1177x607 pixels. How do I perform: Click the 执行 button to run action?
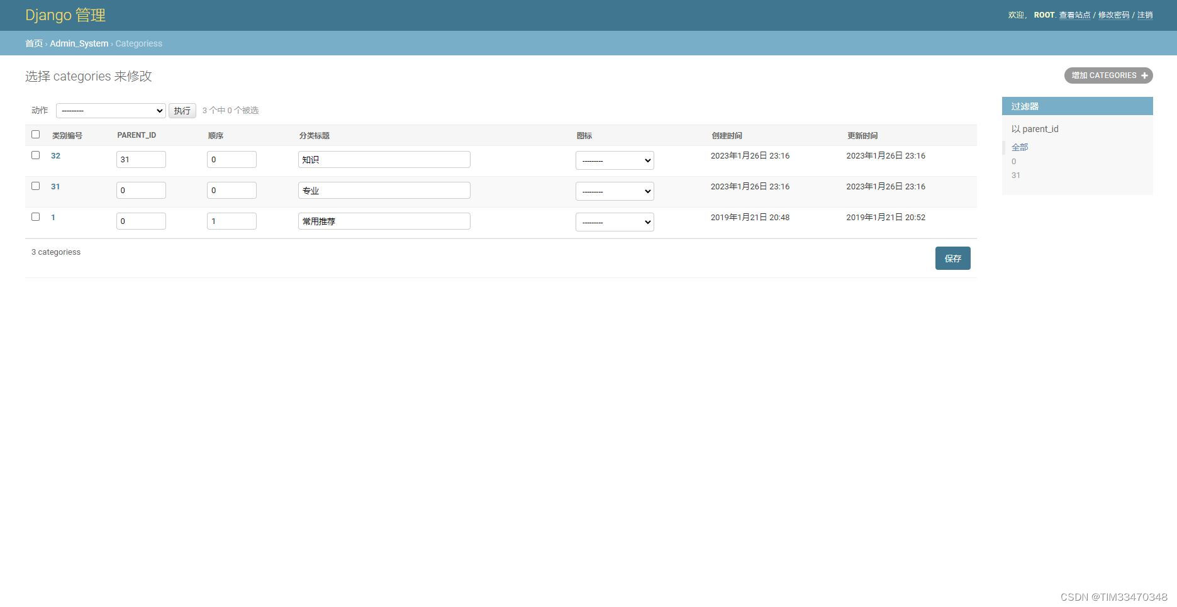coord(182,110)
